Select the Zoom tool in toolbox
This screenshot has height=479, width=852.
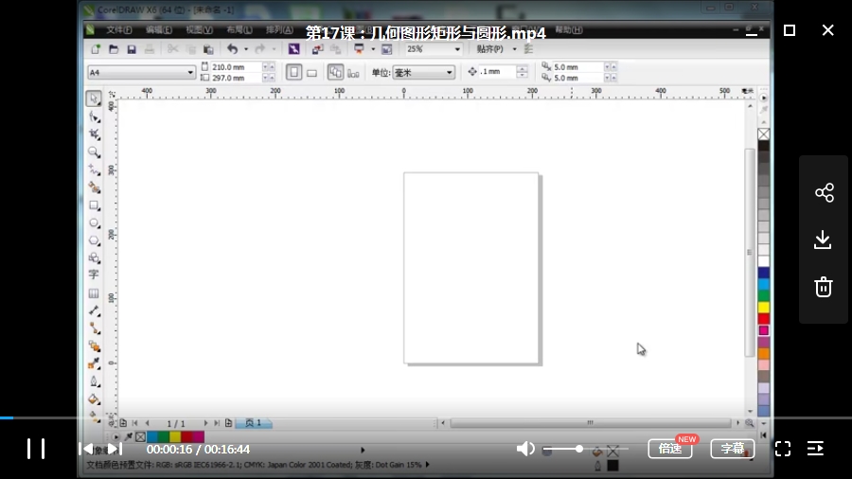click(94, 152)
